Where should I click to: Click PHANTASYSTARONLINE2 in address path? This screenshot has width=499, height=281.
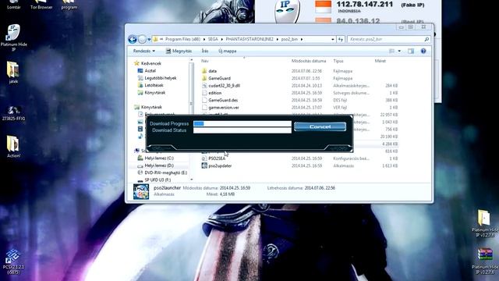(249, 39)
